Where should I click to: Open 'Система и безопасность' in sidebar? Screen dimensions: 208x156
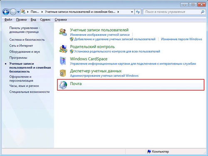[27, 40]
